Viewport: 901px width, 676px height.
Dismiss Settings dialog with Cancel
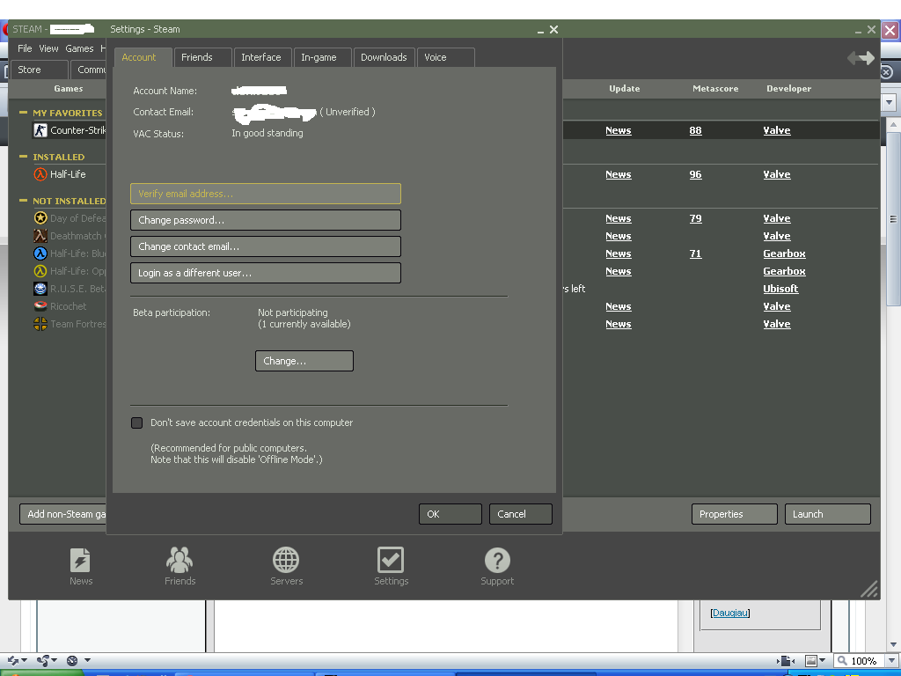click(x=521, y=514)
